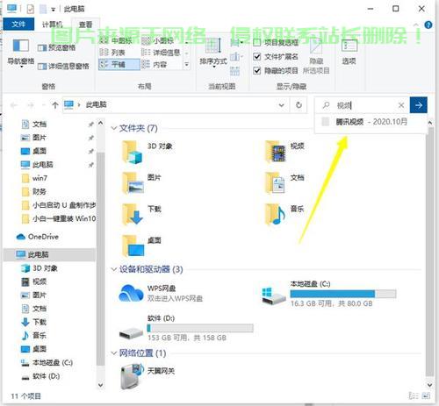Image resolution: width=439 pixels, height=406 pixels.
Task: Click the properties icon in title bar
Action: pos(31,9)
